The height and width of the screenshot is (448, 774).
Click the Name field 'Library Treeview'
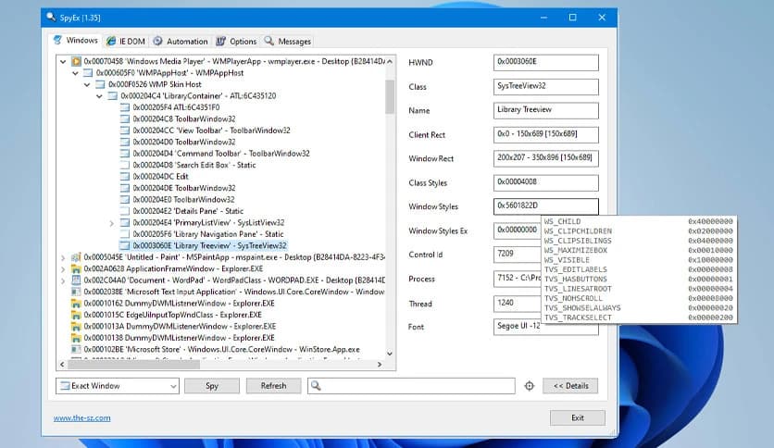pos(546,110)
